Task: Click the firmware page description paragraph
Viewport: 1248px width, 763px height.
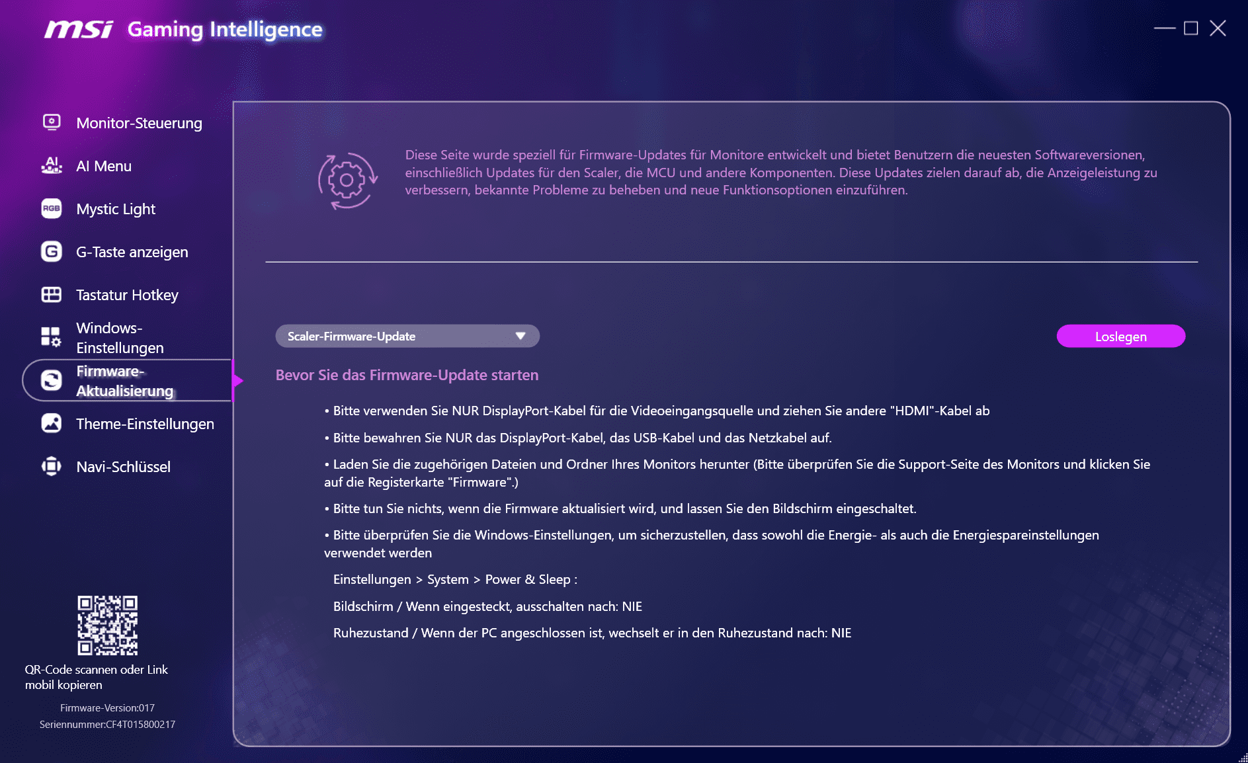Action: pyautogui.click(x=781, y=173)
